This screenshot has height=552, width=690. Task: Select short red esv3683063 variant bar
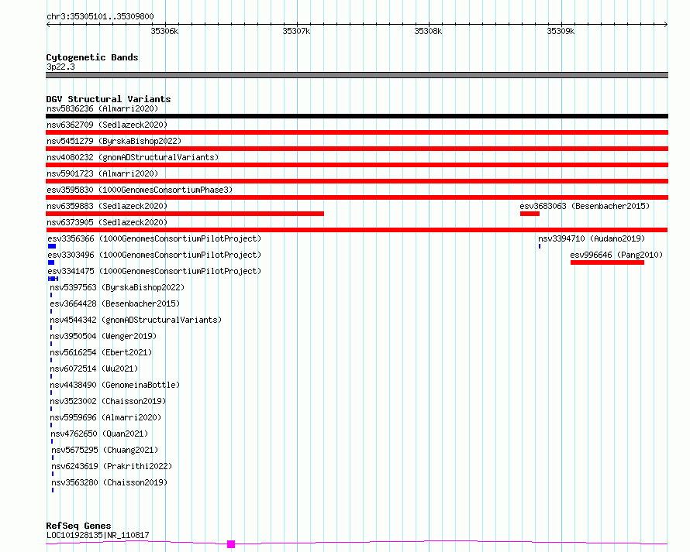tap(530, 214)
